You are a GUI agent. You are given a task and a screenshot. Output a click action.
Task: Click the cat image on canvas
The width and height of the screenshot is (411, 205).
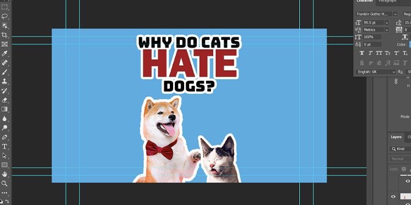[220, 160]
